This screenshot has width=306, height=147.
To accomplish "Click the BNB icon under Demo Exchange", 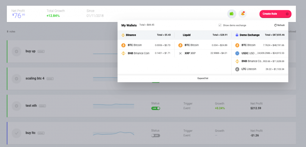I will [x=237, y=61].
